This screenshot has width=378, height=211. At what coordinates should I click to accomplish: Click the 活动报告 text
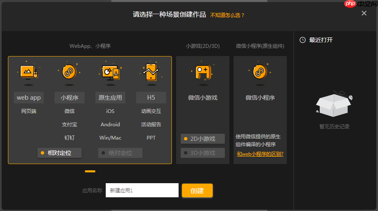(x=151, y=125)
